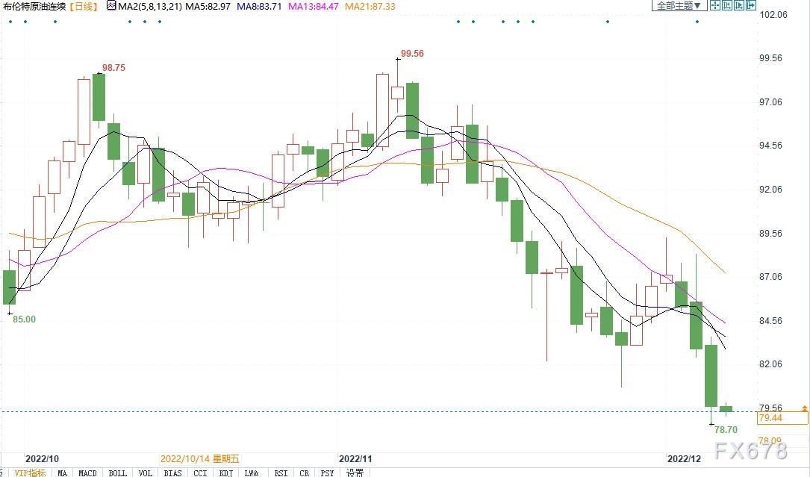Click the 98.75 high price label
The image size is (810, 477).
113,68
